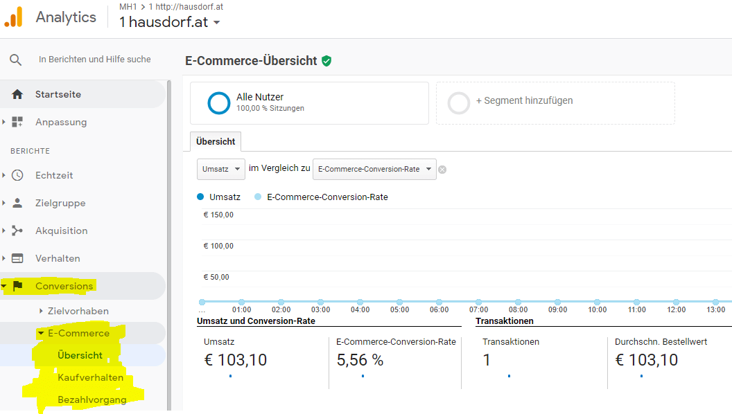732x414 pixels.
Task: Click the green verified shield icon
Action: pyautogui.click(x=326, y=61)
